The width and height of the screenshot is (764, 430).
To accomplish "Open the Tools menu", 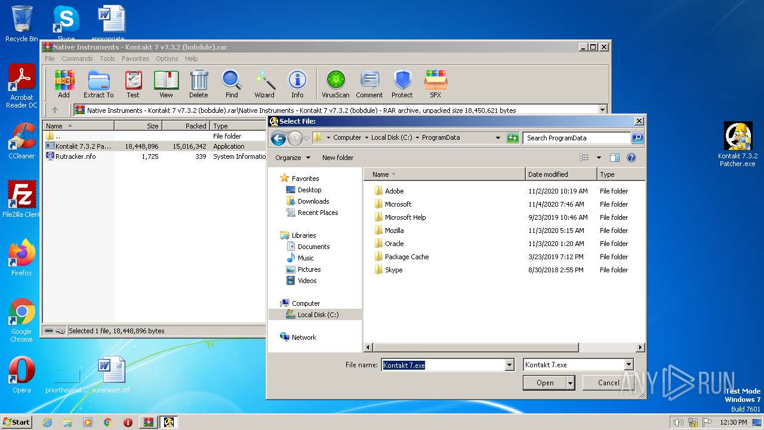I will pyautogui.click(x=107, y=59).
